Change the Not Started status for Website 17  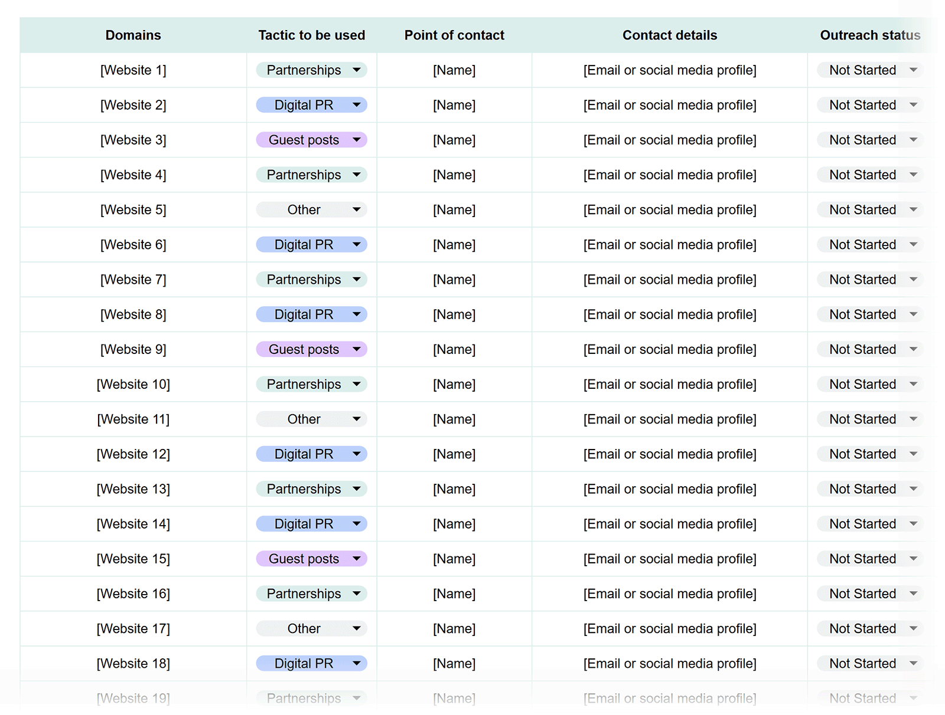870,628
